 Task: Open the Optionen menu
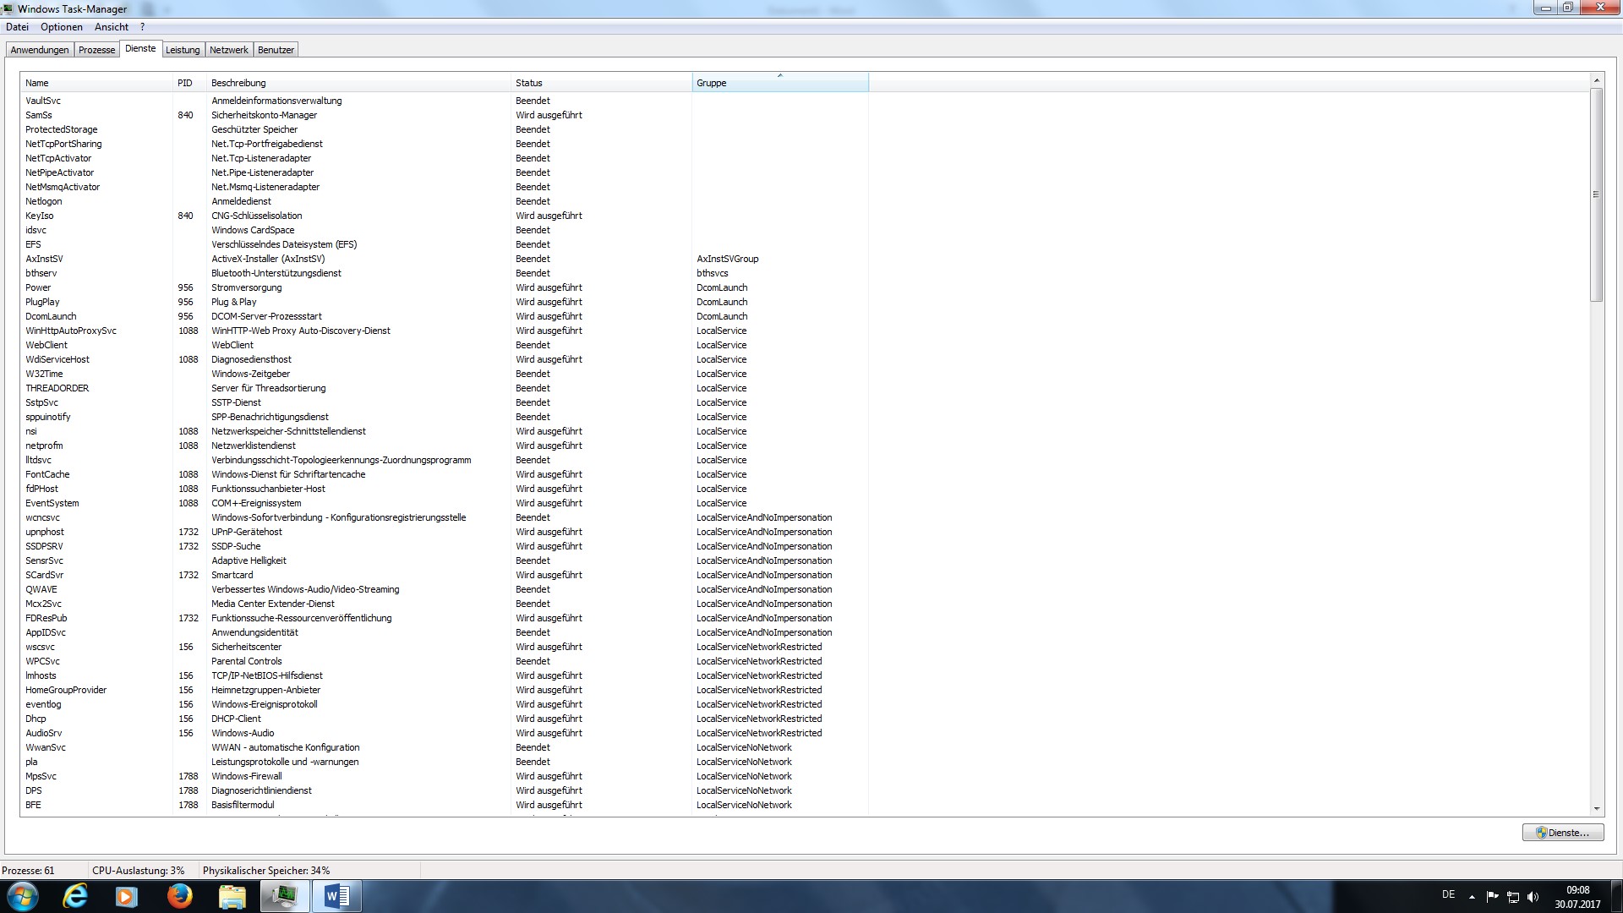[x=62, y=27]
